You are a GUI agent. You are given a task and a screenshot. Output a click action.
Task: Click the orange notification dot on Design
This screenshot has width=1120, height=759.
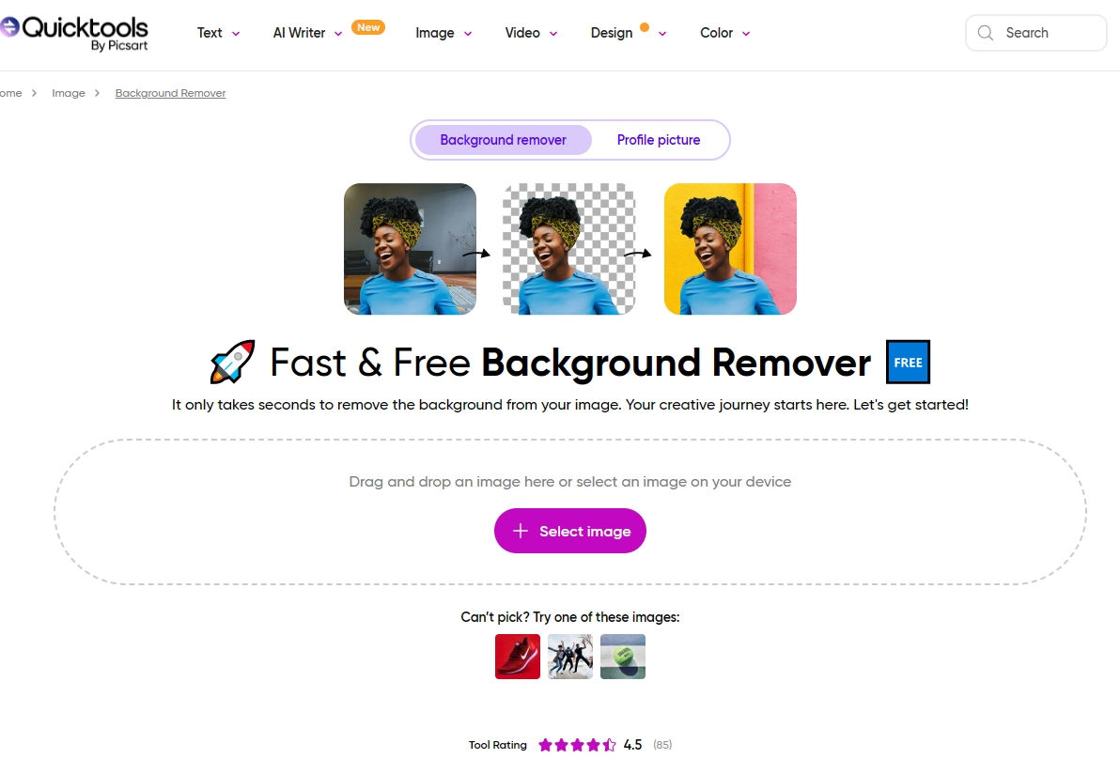[645, 27]
